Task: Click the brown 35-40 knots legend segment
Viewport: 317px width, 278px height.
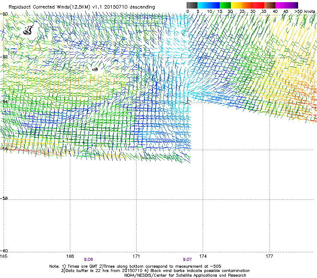Action: pyautogui.click(x=270, y=5)
